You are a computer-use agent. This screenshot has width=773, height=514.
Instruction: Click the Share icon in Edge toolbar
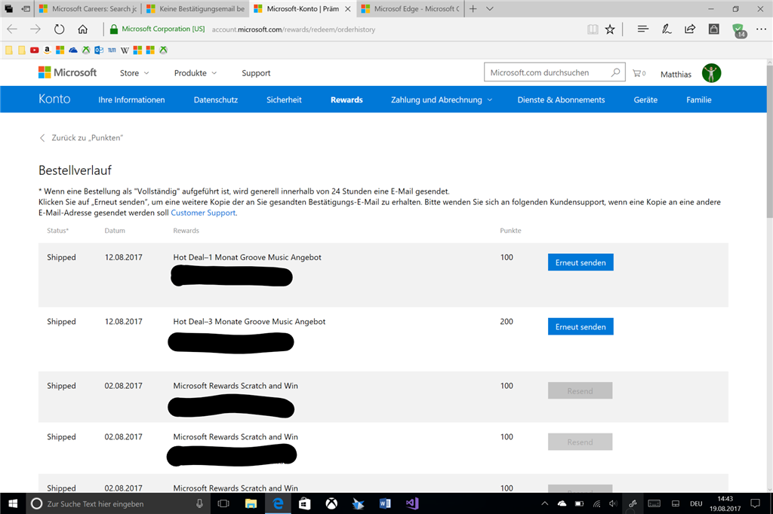point(690,29)
